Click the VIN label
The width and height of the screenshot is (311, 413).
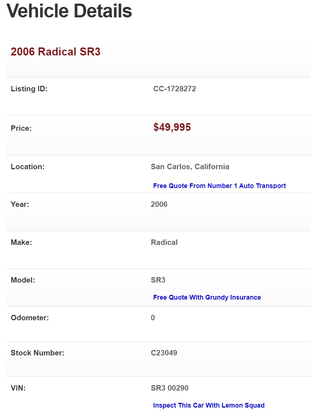pos(18,388)
